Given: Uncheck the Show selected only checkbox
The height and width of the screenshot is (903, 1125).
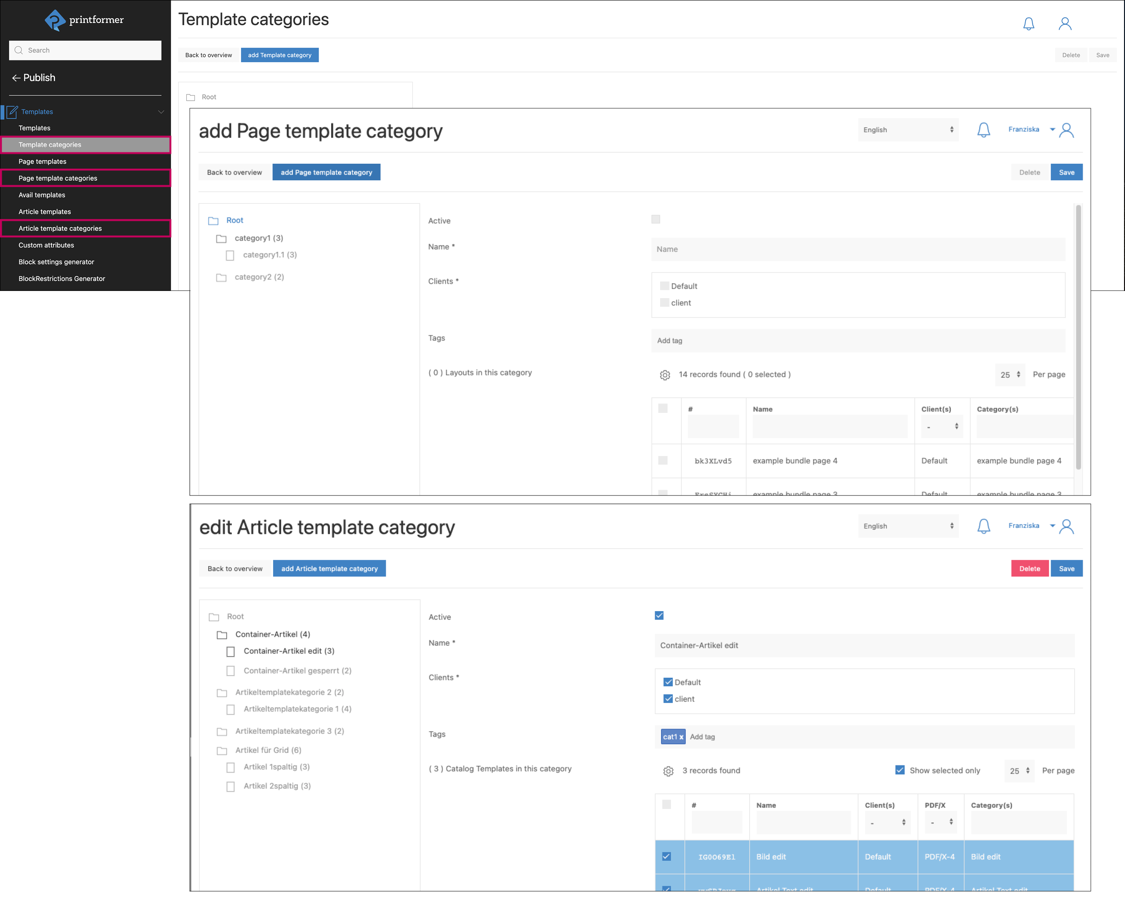Looking at the screenshot, I should [900, 770].
